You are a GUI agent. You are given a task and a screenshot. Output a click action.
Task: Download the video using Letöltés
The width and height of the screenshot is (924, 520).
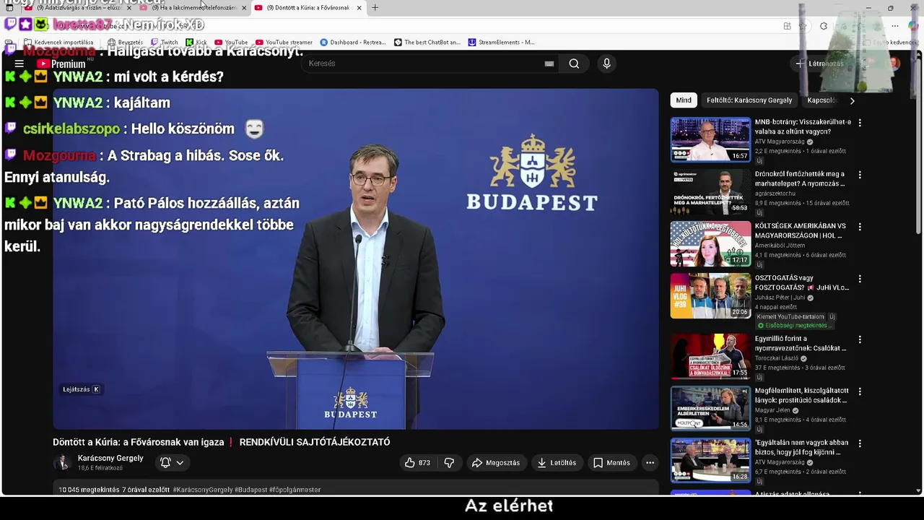point(557,463)
